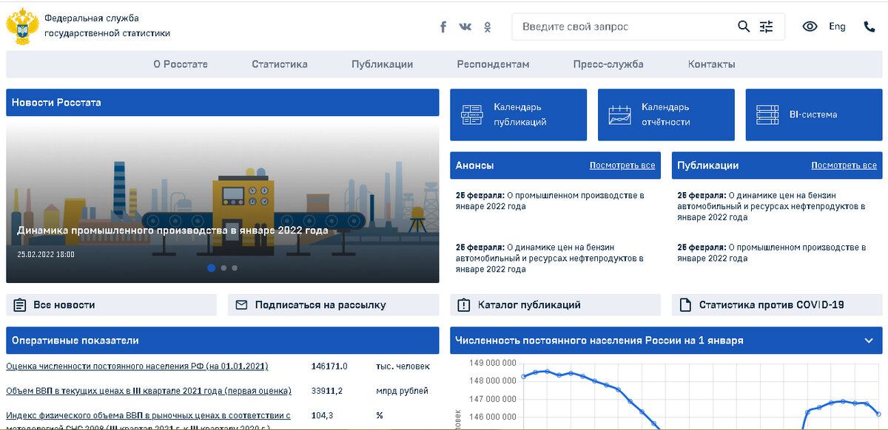This screenshot has height=430, width=888.
Task: Click the Rosstat coat of arms logo
Action: [21, 27]
